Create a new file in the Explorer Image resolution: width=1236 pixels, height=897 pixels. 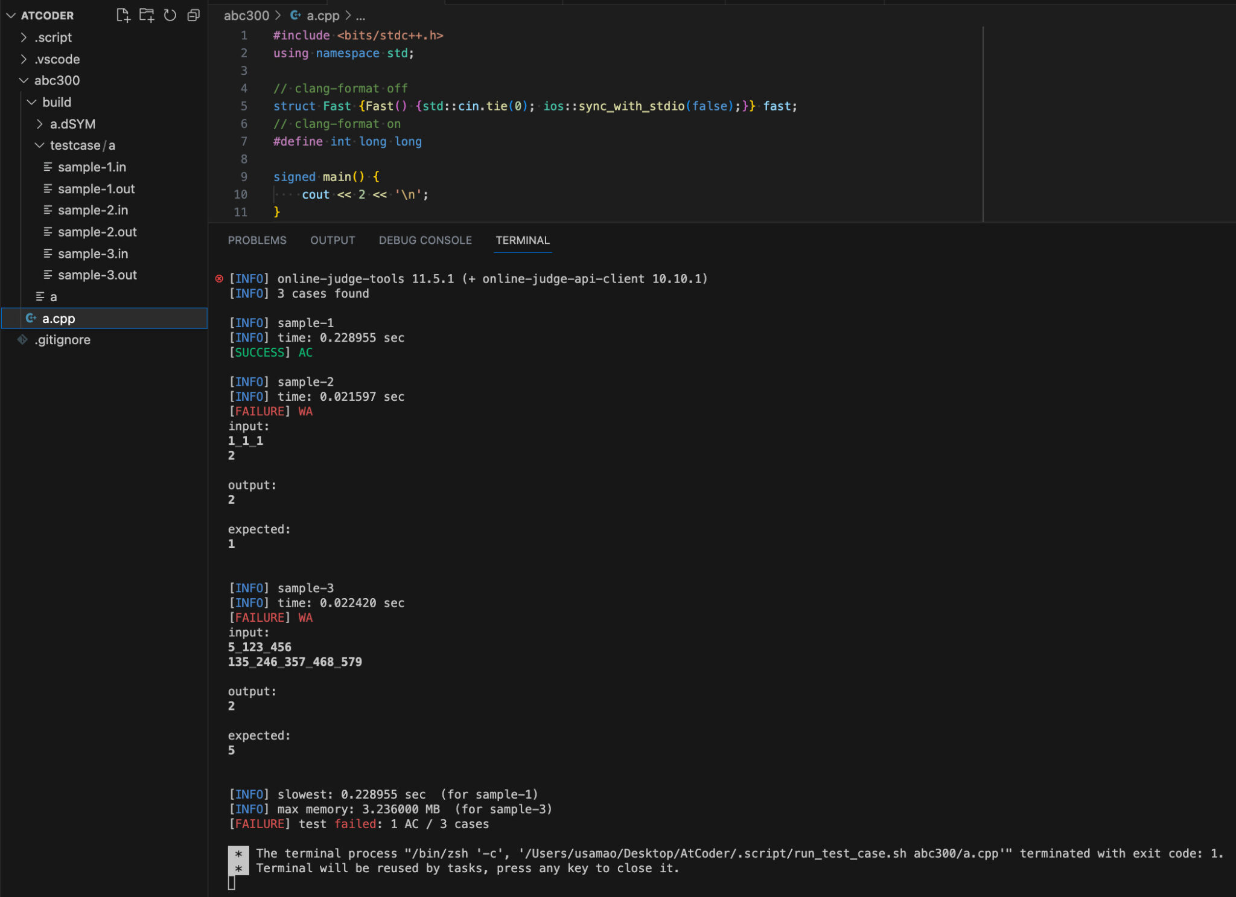click(x=123, y=15)
